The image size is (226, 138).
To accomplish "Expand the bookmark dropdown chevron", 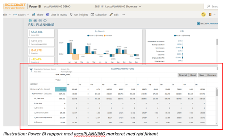I will pos(214,14).
